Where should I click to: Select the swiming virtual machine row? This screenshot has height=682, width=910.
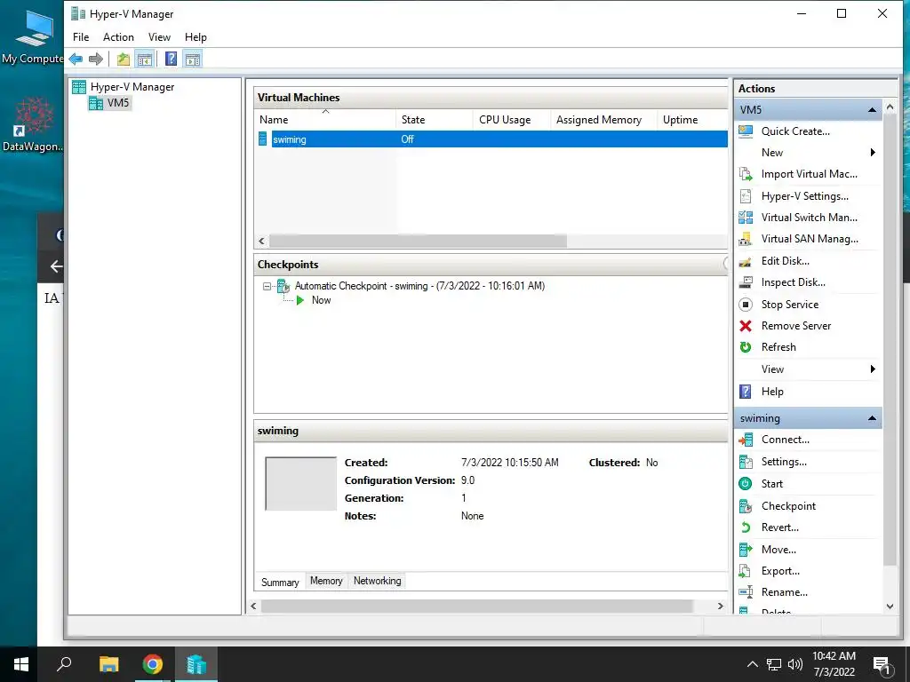[492, 139]
